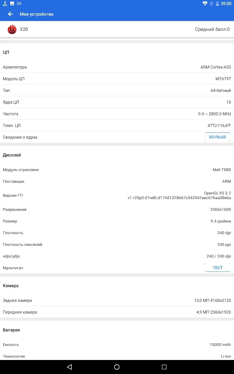Tap the Мое устройство title

click(x=37, y=14)
